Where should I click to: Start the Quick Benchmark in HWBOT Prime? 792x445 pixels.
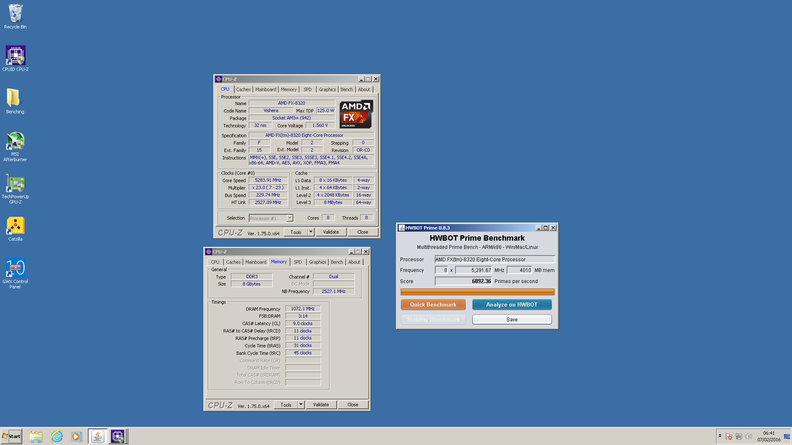coord(433,304)
